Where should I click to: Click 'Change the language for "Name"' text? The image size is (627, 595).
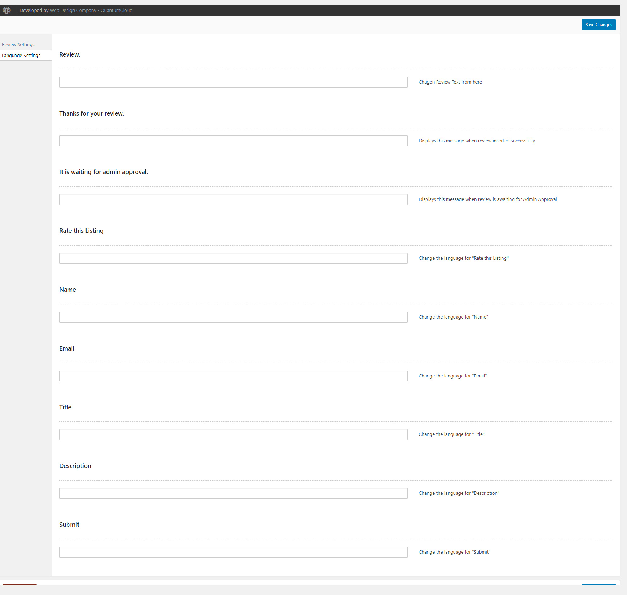coord(453,317)
